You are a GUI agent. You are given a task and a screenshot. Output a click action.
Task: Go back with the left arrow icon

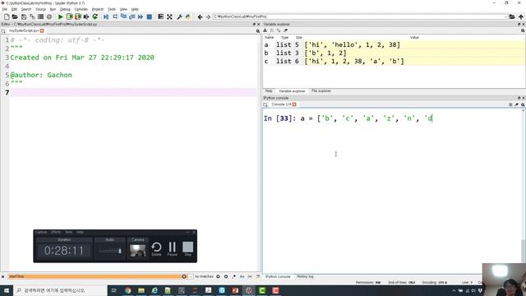coord(200,16)
